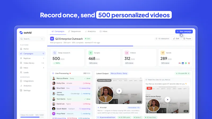
Task: Select the Emily Cho row
Action: pos(71,83)
